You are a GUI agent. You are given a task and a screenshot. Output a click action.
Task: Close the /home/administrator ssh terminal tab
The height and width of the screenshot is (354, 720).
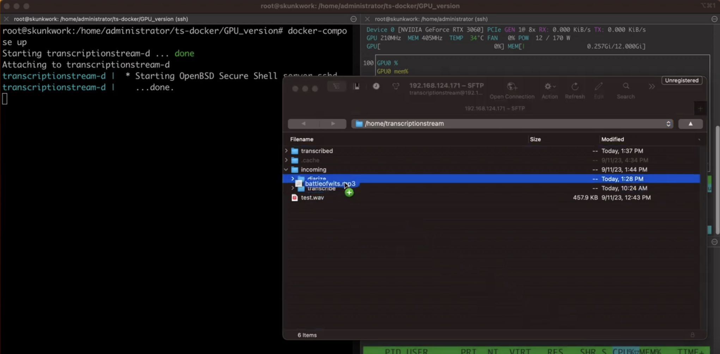coord(367,19)
